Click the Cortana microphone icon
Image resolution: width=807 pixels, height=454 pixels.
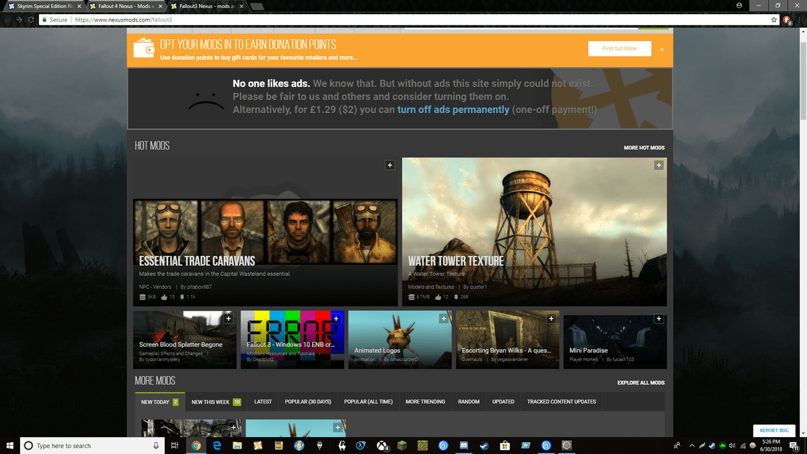tap(156, 445)
